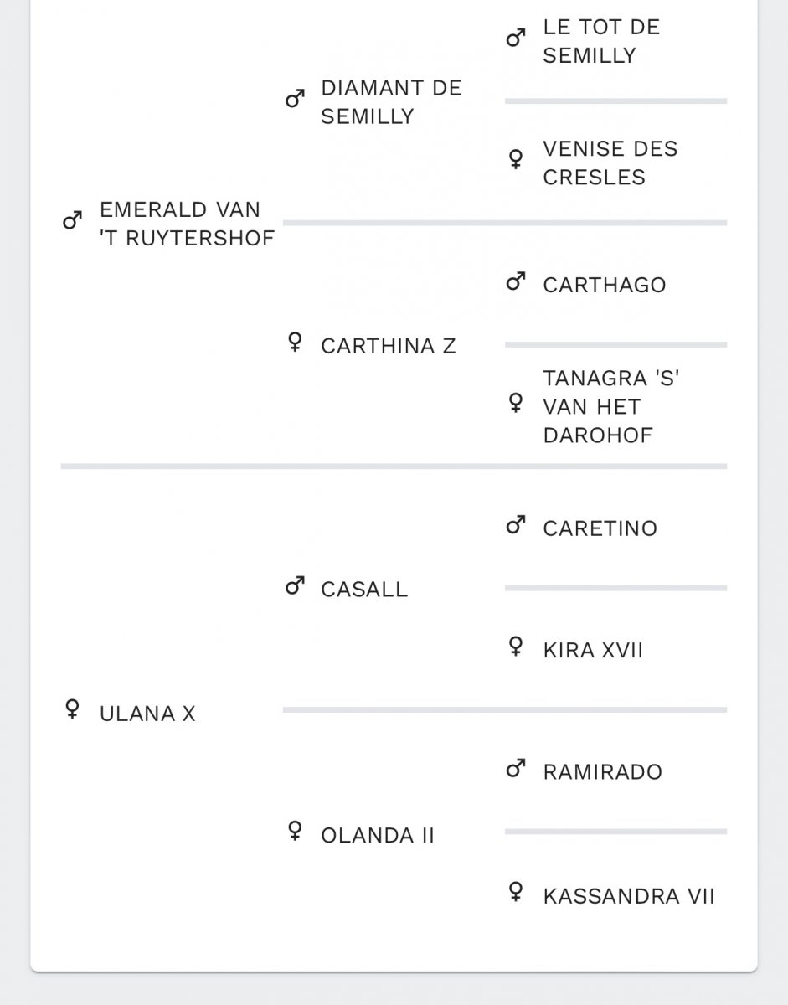Click the female icon beside Venise Des Cresles
This screenshot has width=788, height=1005.
tap(516, 159)
